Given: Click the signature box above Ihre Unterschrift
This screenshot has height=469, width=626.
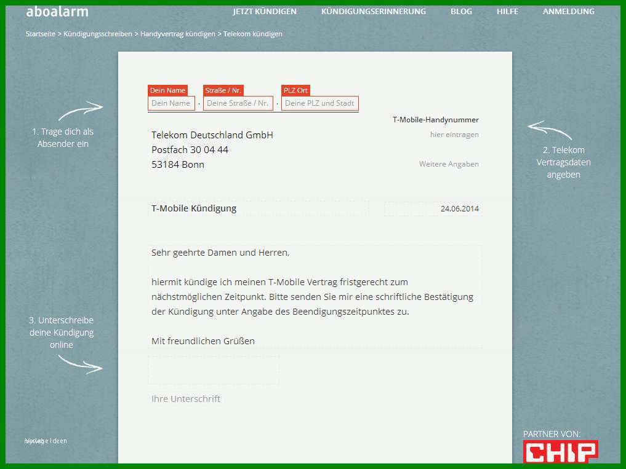Looking at the screenshot, I should [x=214, y=369].
